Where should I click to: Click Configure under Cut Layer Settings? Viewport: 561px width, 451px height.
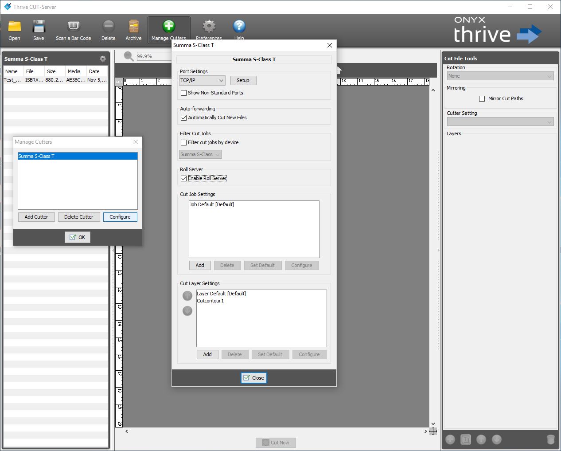click(309, 354)
